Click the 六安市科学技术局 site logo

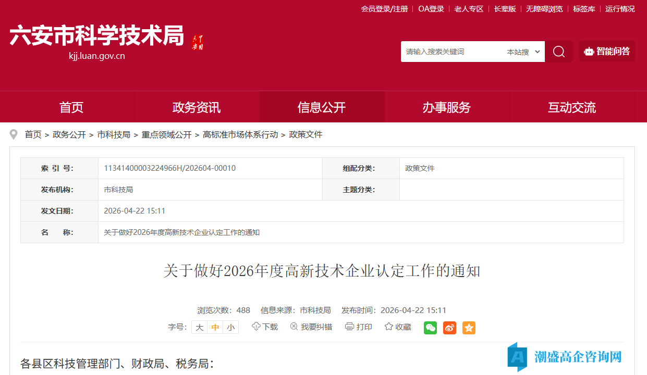97,36
